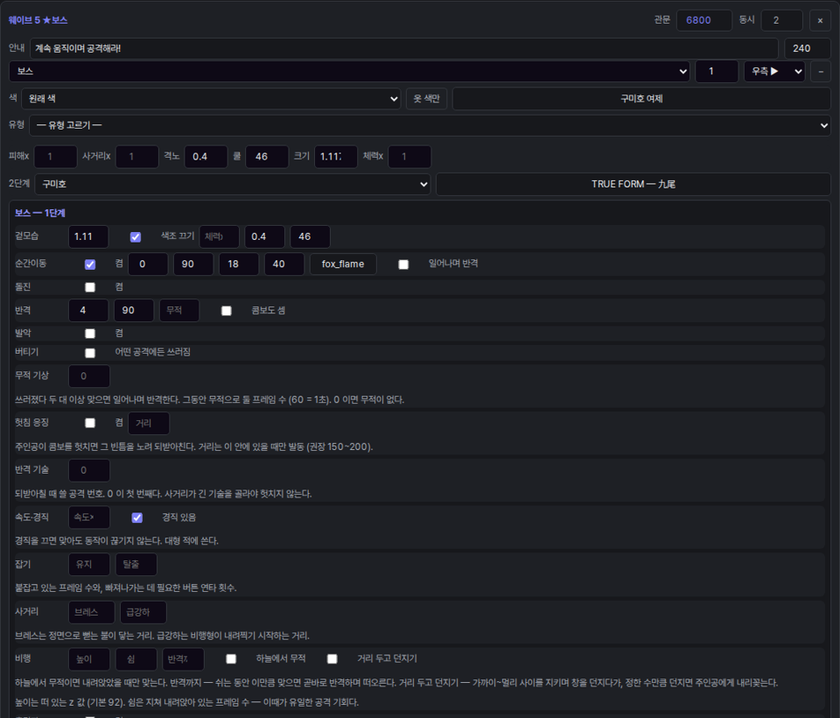Close the 웨이브 5 보스 panel

coord(820,20)
